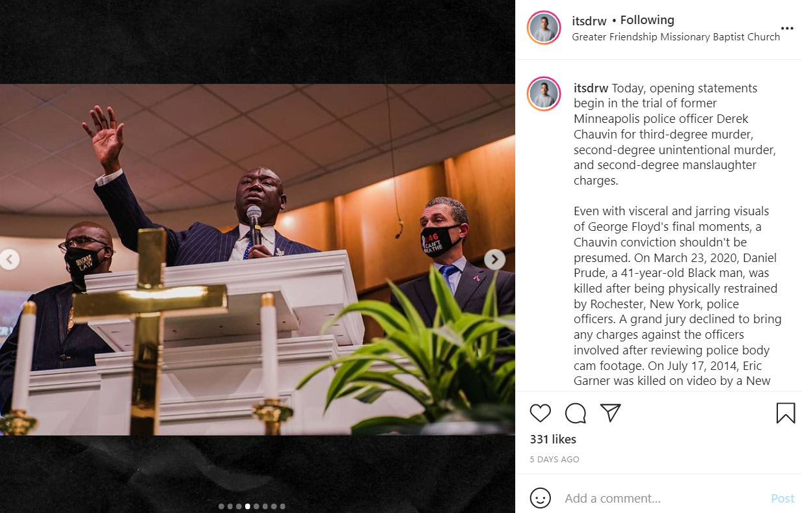Jump to the last carousel indicator dot
The height and width of the screenshot is (513, 802).
(283, 506)
